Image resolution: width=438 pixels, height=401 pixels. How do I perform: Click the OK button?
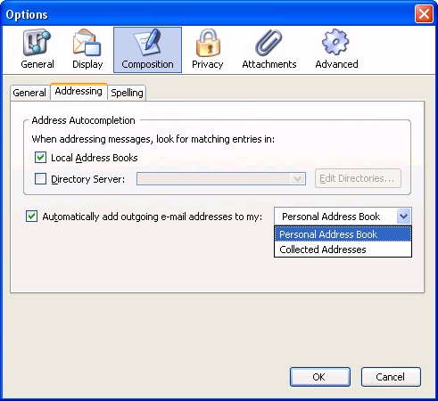pyautogui.click(x=320, y=377)
